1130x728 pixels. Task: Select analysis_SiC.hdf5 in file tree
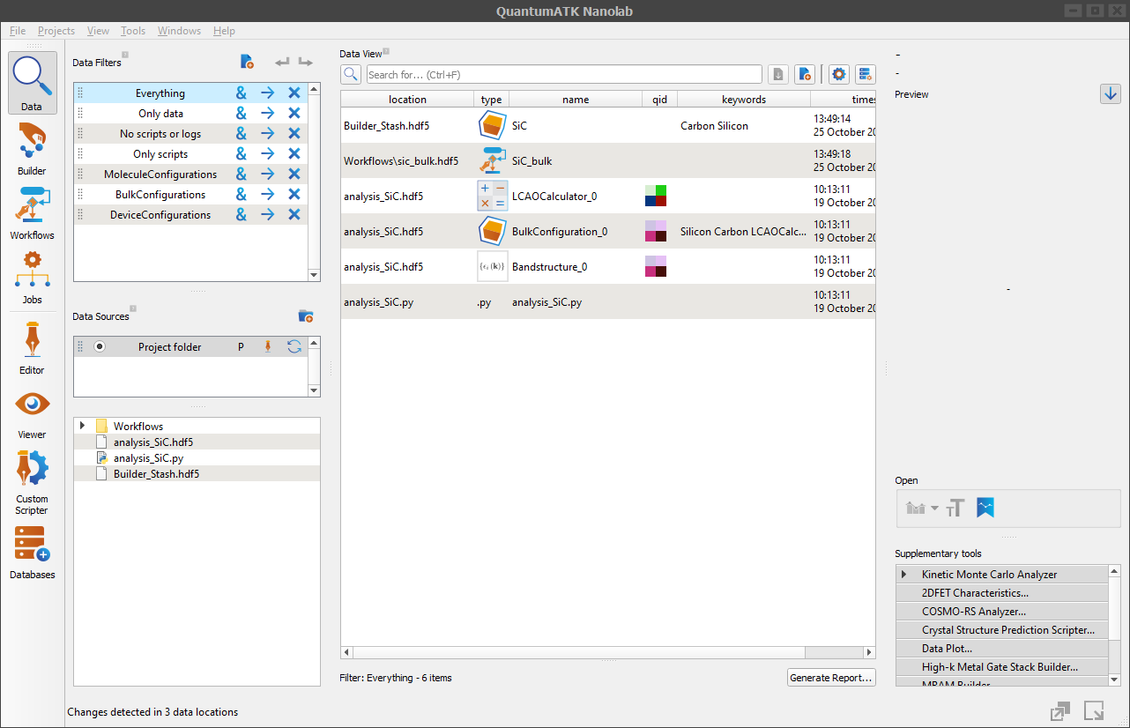[x=153, y=442]
